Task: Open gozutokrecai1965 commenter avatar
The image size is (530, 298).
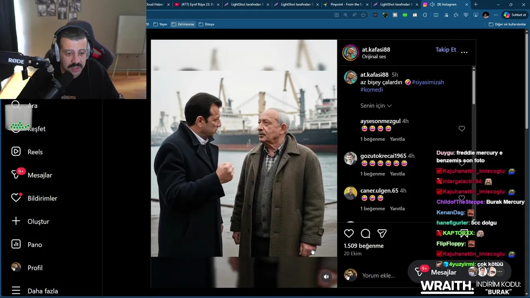Action: click(x=350, y=159)
